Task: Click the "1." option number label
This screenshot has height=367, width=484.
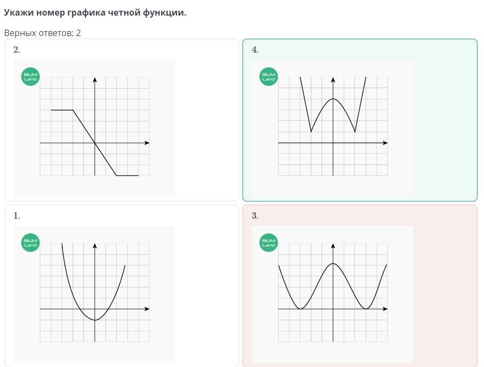Action: 17,216
